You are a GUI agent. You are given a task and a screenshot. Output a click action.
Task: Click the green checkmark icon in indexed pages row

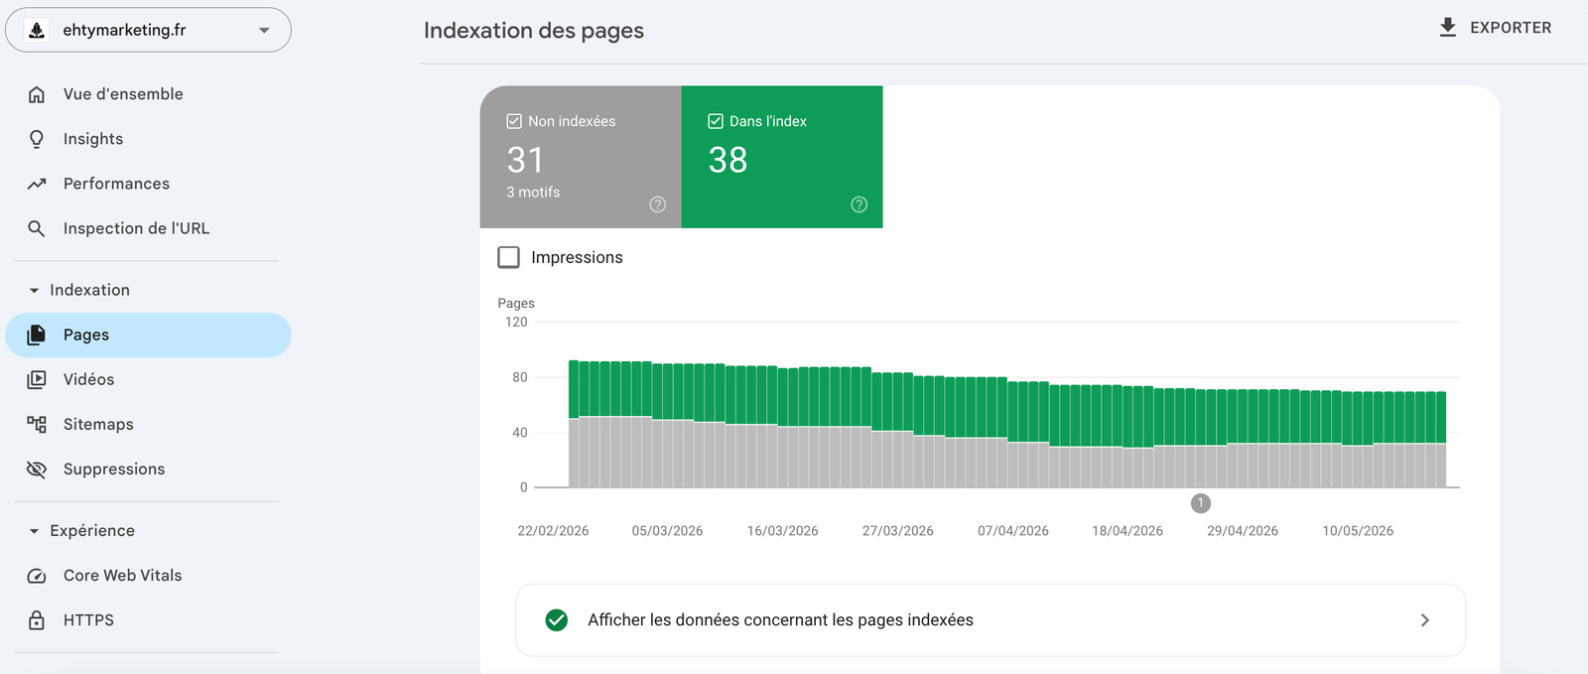pyautogui.click(x=557, y=620)
